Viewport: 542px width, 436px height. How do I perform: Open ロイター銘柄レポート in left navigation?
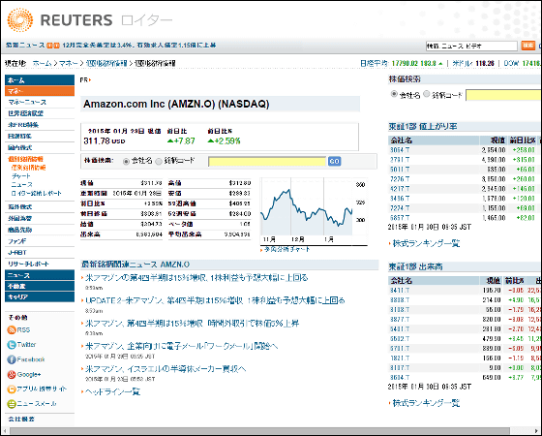[37, 194]
